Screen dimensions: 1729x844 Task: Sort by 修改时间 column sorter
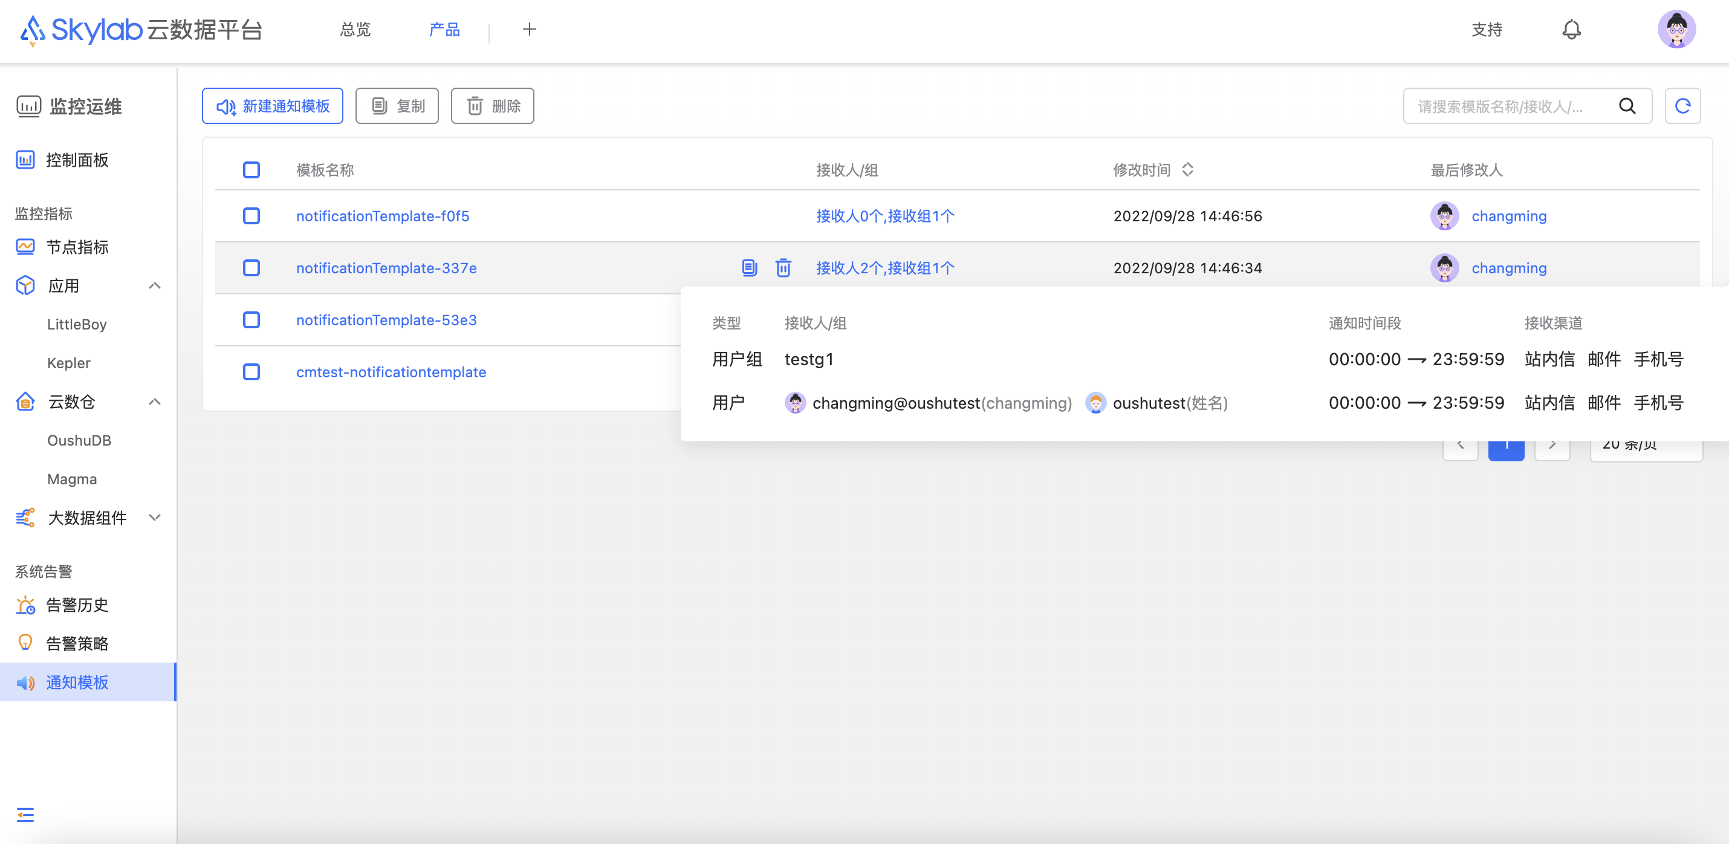(x=1187, y=170)
